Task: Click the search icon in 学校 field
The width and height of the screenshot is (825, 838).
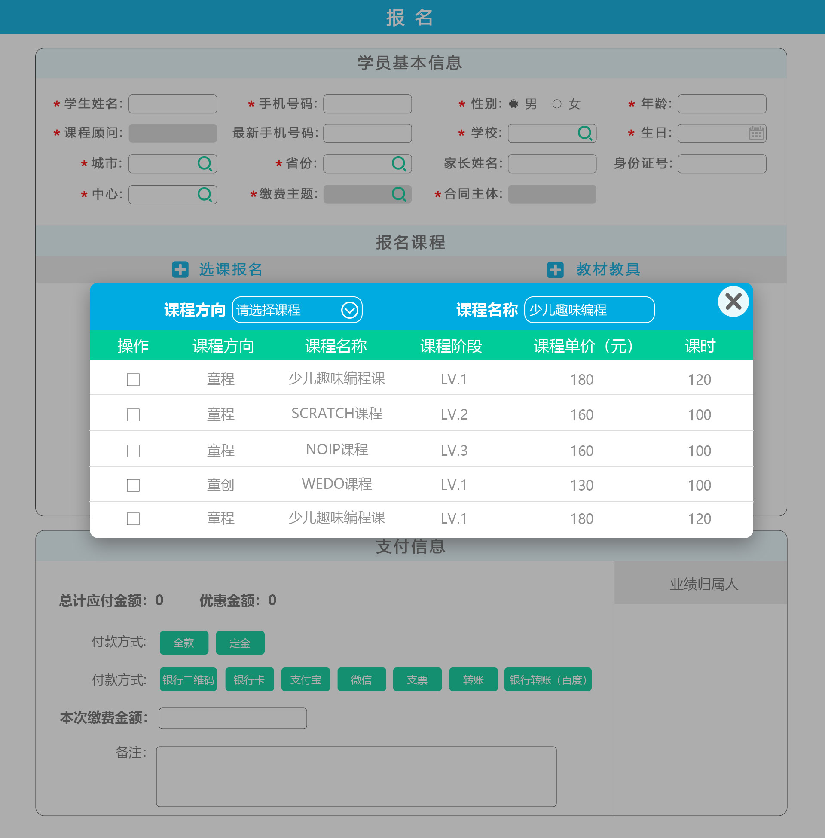Action: pyautogui.click(x=585, y=133)
